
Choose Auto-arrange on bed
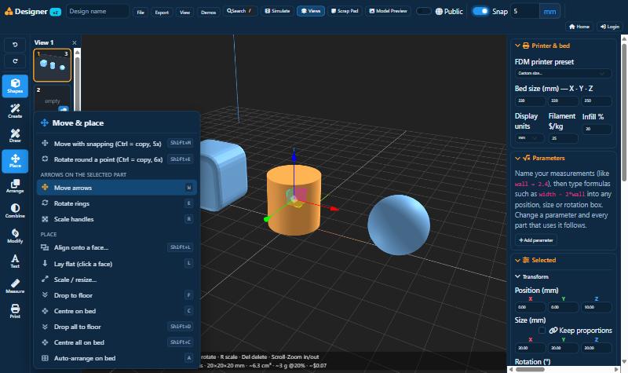tap(116, 358)
